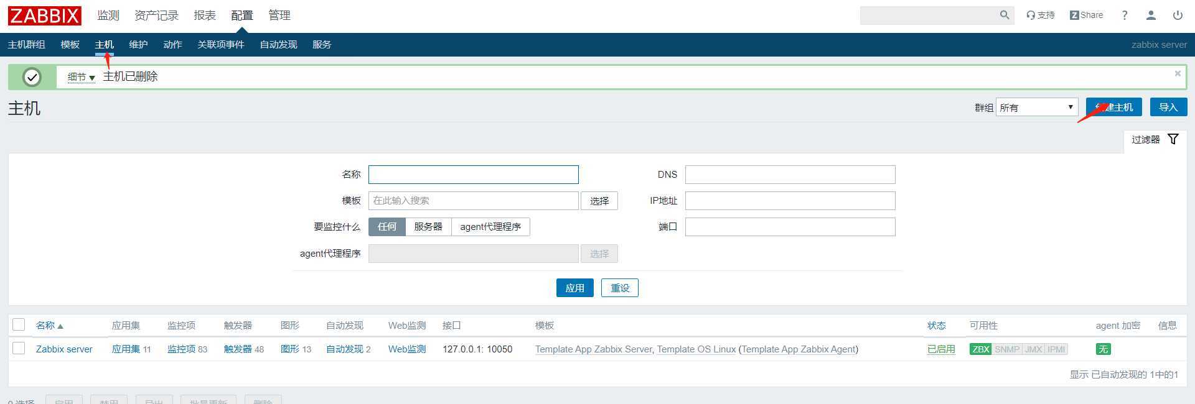This screenshot has width=1195, height=404.
Task: Open Template App Zabbix Server link
Action: (x=594, y=349)
